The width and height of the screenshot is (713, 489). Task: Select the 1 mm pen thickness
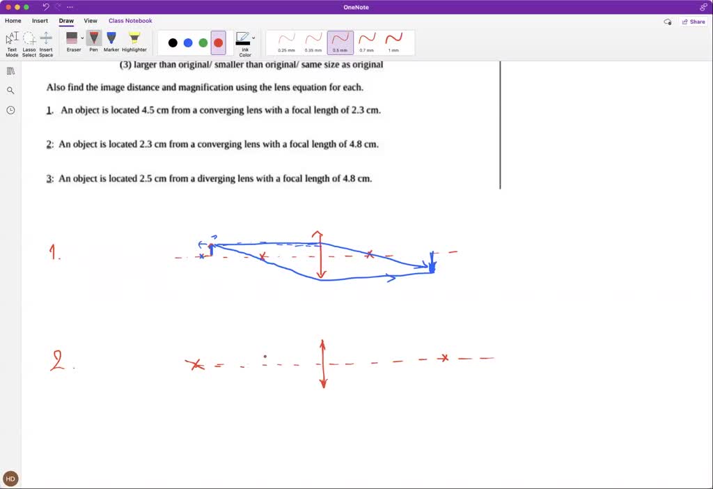[393, 40]
